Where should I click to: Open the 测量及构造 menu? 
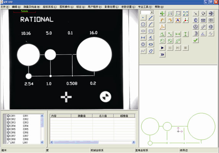pos(32,7)
